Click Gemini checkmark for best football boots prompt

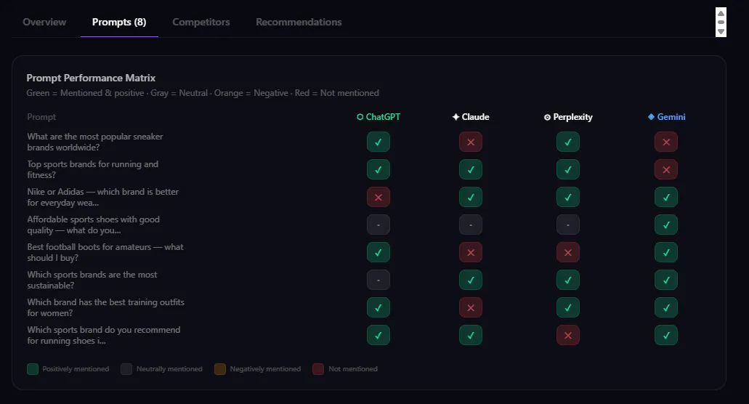coord(666,253)
